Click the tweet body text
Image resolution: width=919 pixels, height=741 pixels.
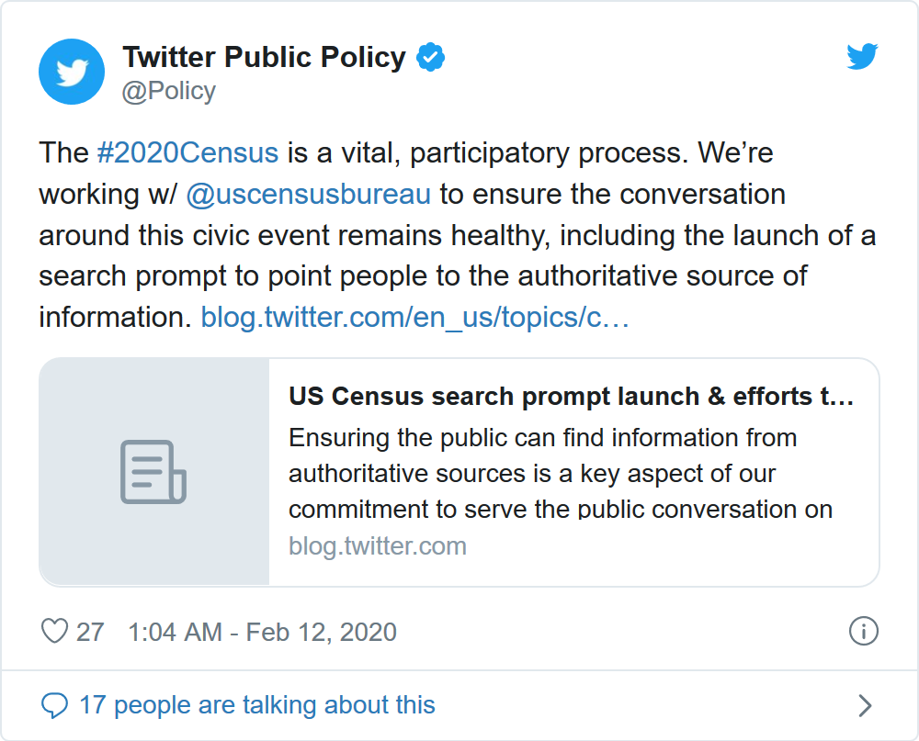[x=457, y=234]
